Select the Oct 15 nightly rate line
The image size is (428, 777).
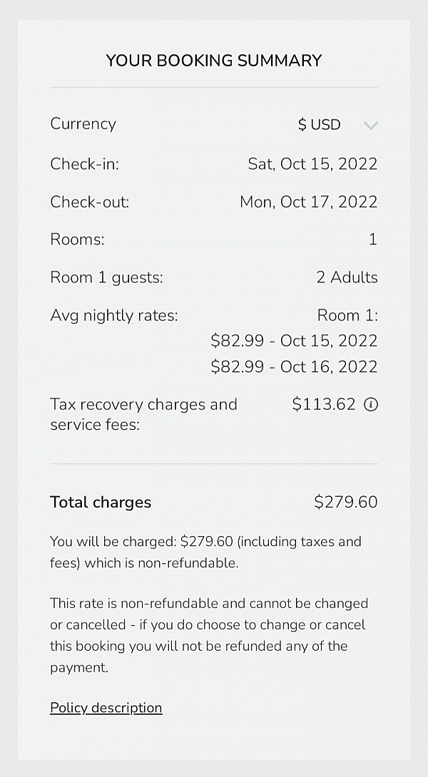tap(295, 341)
